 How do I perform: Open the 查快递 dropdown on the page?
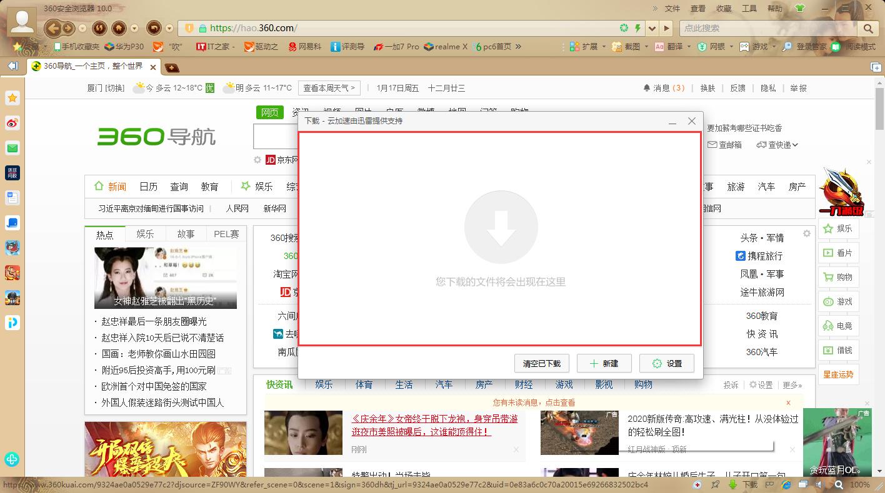tap(777, 145)
